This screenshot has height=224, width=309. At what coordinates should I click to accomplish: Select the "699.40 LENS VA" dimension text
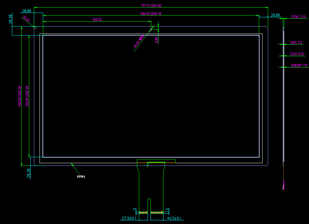151,14
